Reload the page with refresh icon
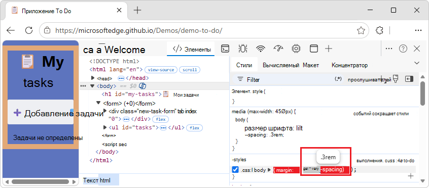Screen dimensions: 429x188 pos(29,30)
